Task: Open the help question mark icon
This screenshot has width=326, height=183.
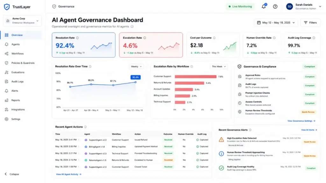Action: point(275,6)
